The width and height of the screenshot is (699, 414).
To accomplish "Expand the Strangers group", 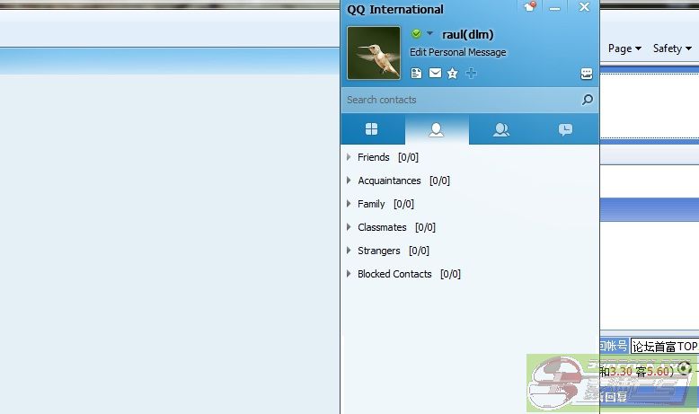I will tap(349, 250).
